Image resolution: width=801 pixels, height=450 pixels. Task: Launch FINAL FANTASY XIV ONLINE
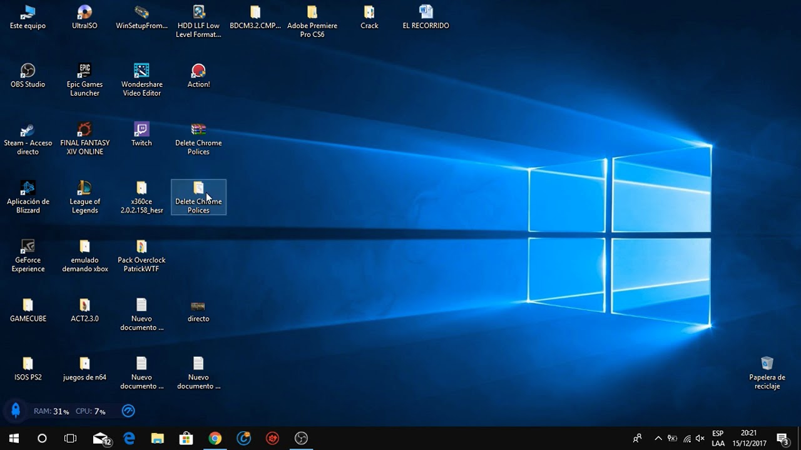(x=84, y=139)
